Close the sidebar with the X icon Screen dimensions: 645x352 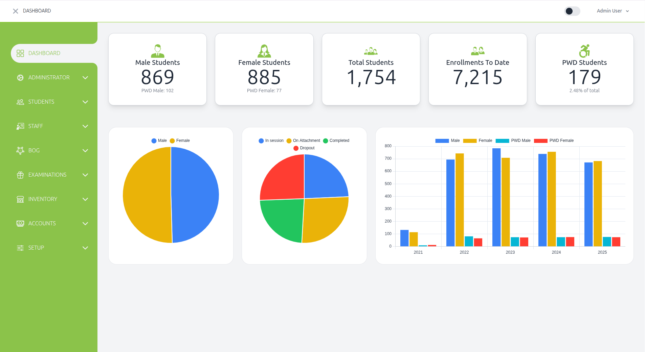click(16, 11)
